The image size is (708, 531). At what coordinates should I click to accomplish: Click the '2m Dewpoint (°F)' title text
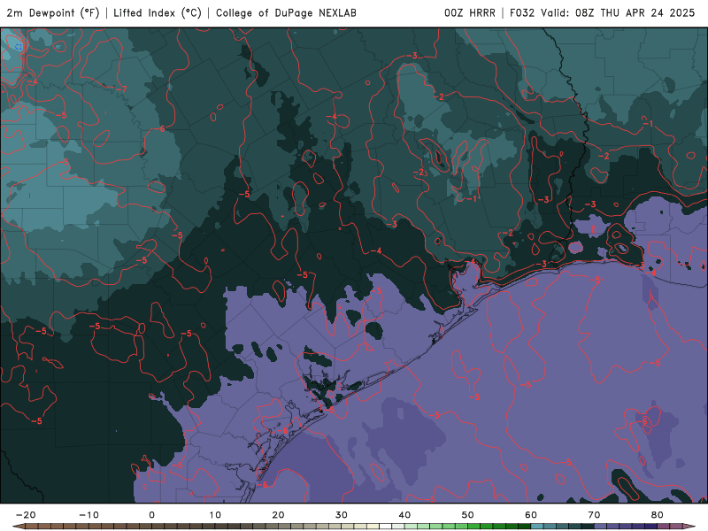pos(53,13)
